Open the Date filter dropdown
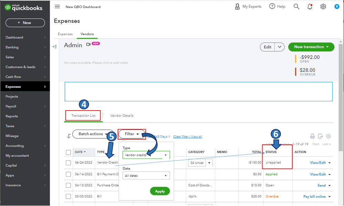 pyautogui.click(x=146, y=176)
